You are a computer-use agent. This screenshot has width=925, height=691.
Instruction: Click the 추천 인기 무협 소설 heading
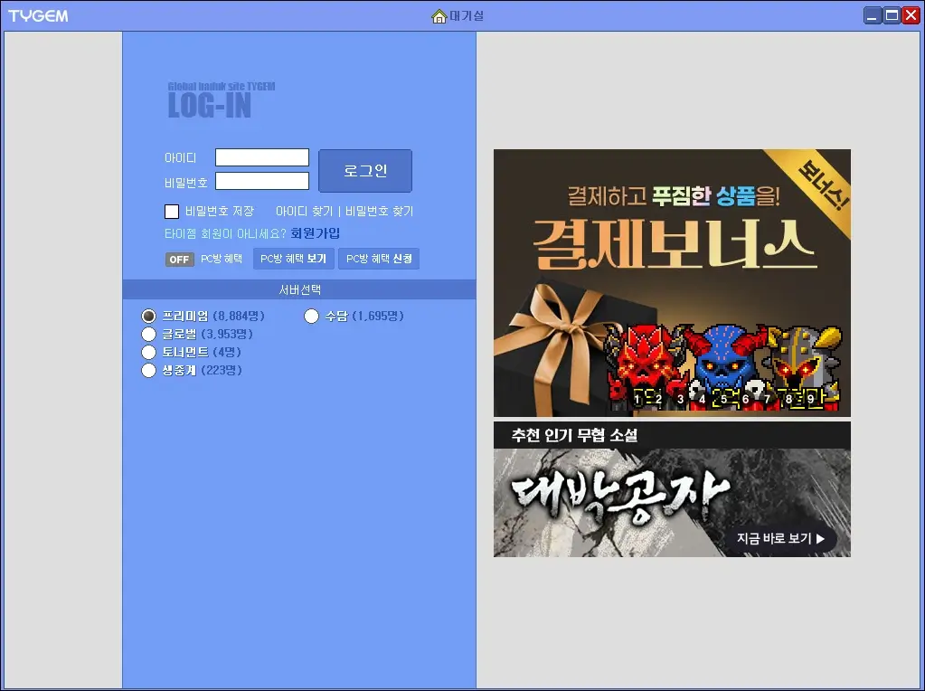point(574,435)
